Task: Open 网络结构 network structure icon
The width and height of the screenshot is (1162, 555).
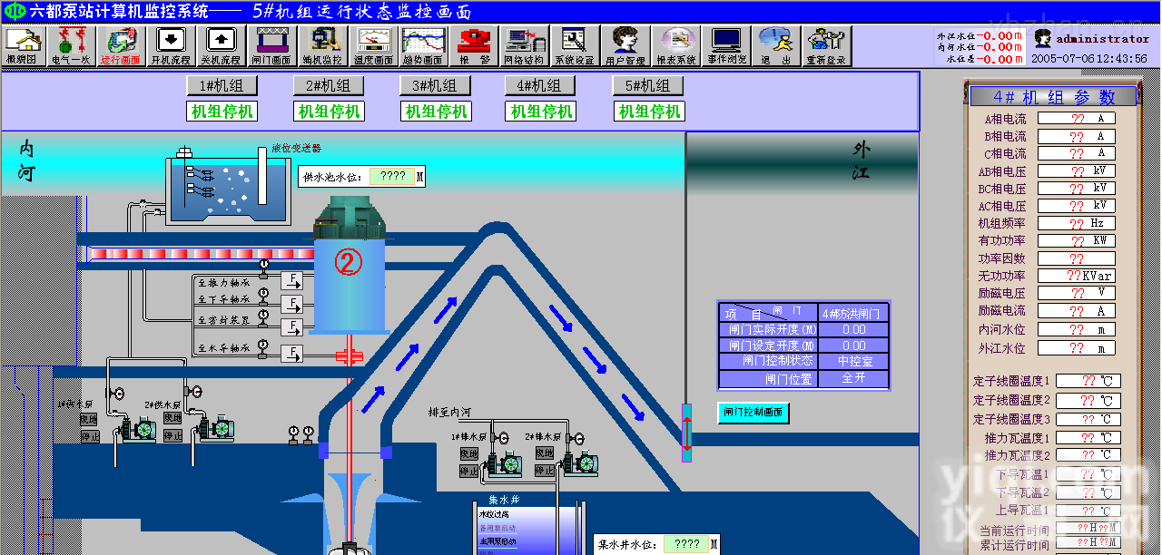Action: (525, 45)
